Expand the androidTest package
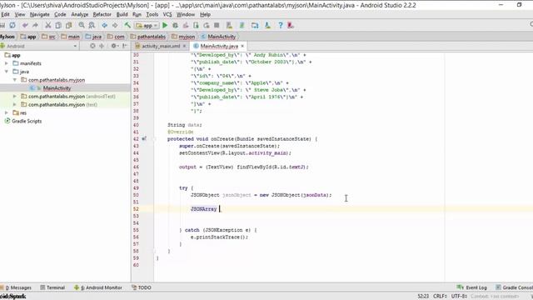This screenshot has width=533, height=300. click(15, 97)
